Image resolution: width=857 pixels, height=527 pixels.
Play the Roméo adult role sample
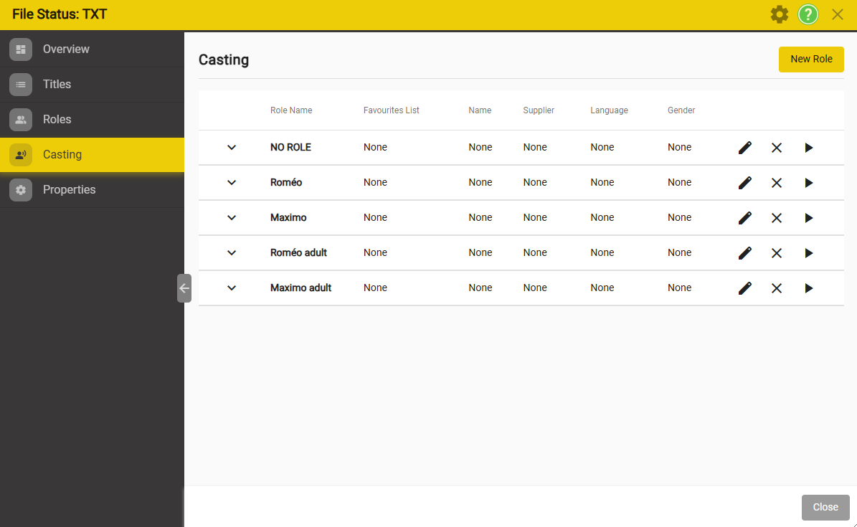coord(808,253)
